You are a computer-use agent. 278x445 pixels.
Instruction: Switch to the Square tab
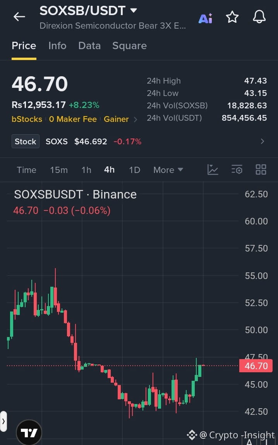pyautogui.click(x=129, y=46)
